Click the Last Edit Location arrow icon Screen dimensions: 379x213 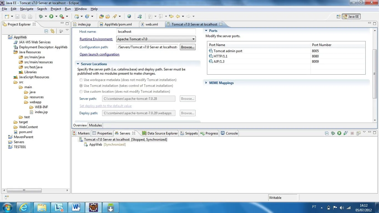171,16
